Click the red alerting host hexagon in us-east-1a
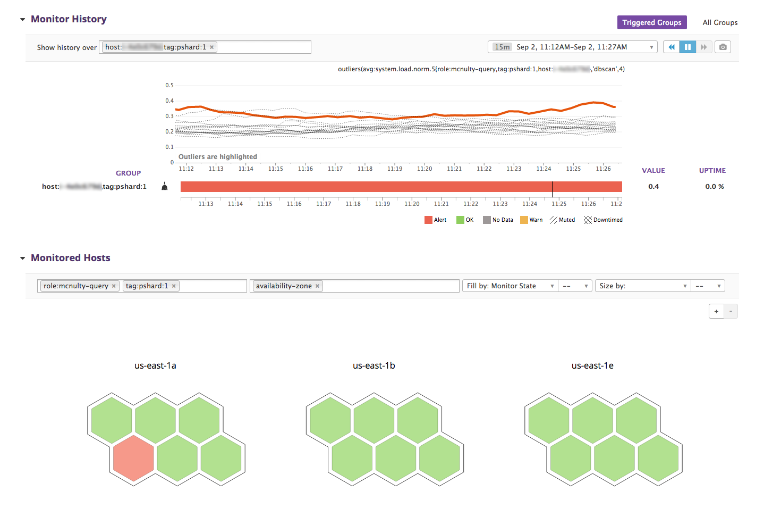Image resolution: width=764 pixels, height=508 pixels. pos(133,458)
